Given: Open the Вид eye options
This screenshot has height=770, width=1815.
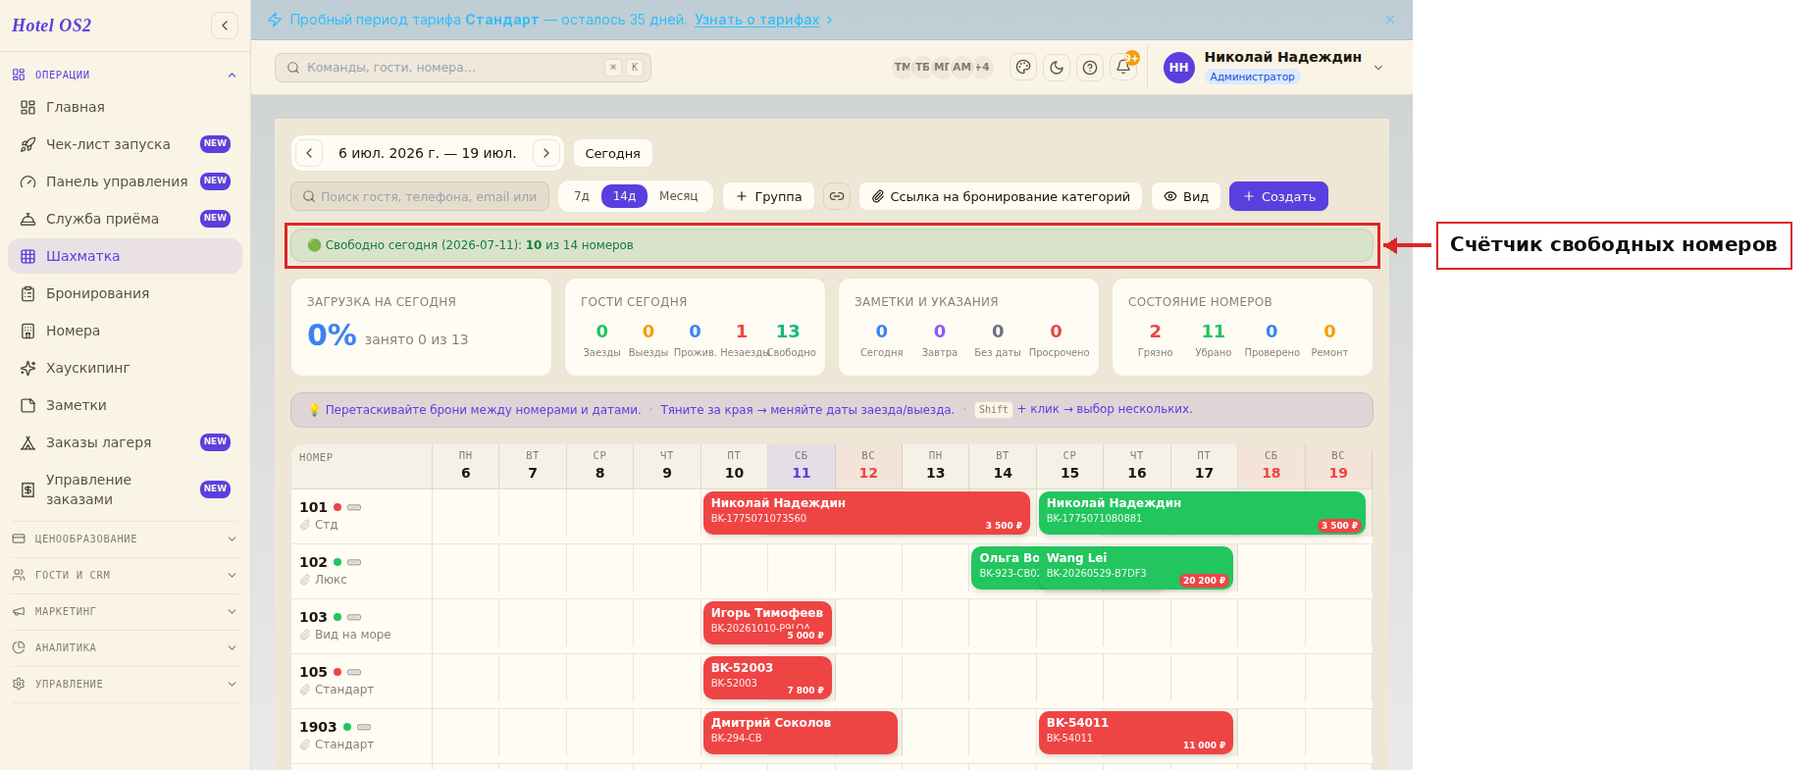Looking at the screenshot, I should [1186, 196].
